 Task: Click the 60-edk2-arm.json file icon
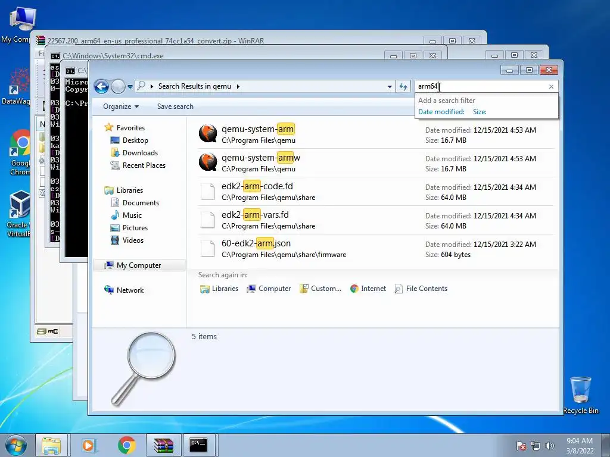pos(207,248)
